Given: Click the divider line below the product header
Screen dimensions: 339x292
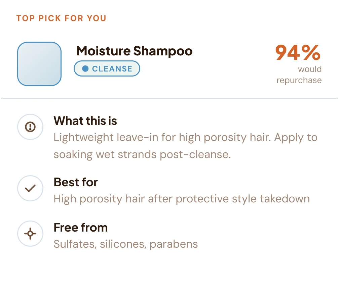Looking at the screenshot, I should pyautogui.click(x=169, y=98).
